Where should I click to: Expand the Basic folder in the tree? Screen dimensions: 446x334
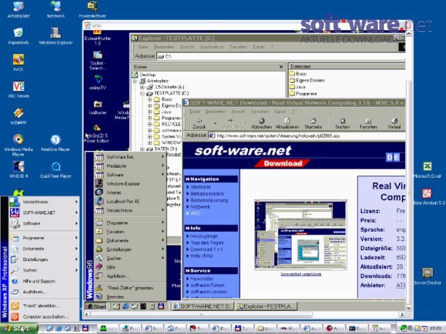click(150, 100)
